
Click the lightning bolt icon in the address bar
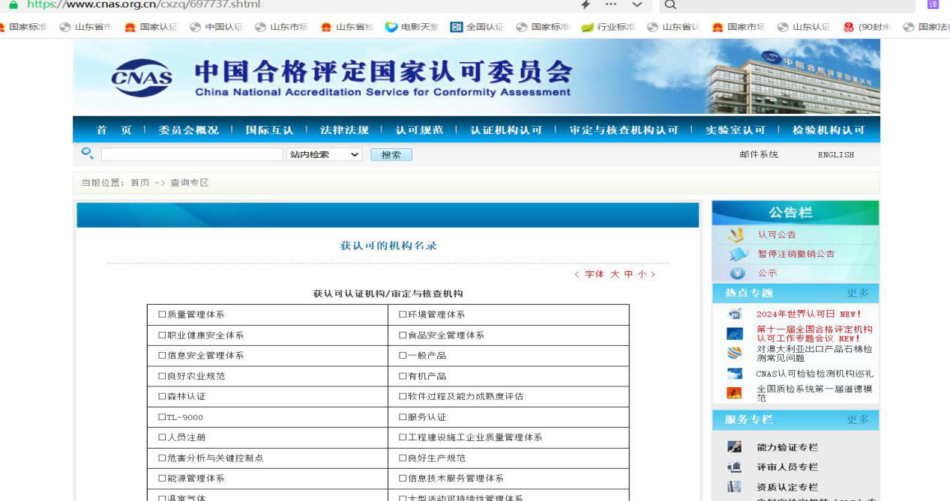[x=586, y=5]
